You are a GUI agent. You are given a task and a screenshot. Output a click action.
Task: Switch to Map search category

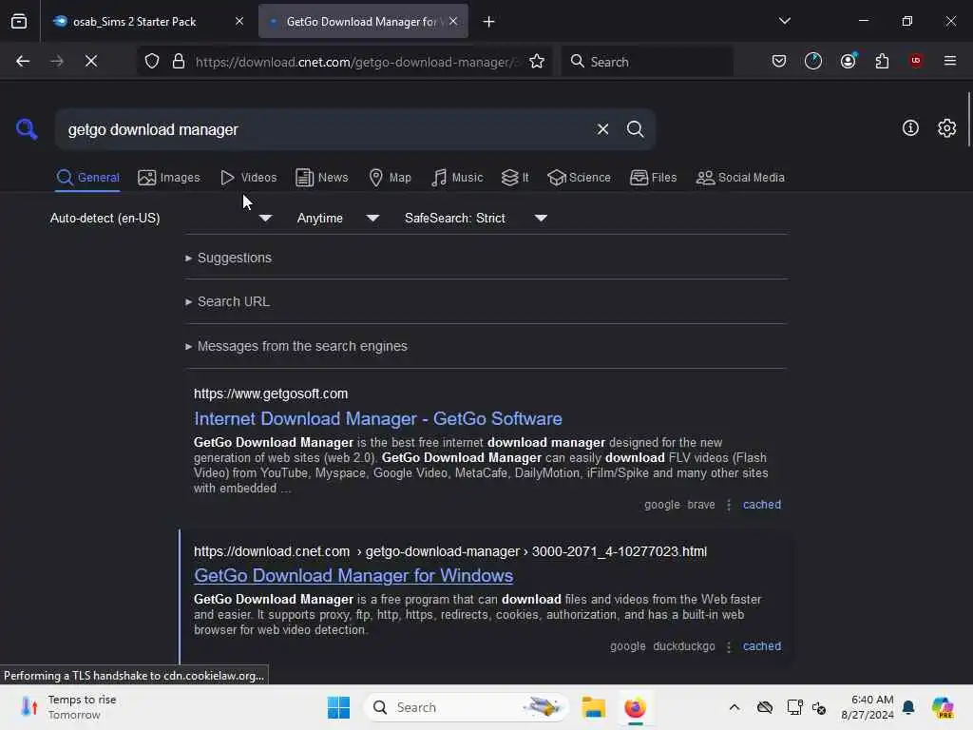[x=390, y=178]
